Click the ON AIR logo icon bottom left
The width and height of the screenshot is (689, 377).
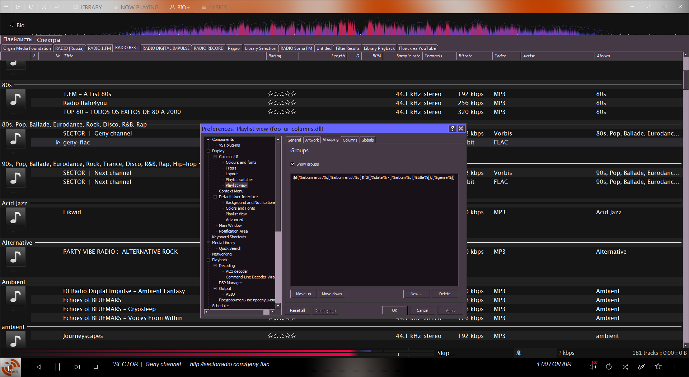click(x=11, y=367)
